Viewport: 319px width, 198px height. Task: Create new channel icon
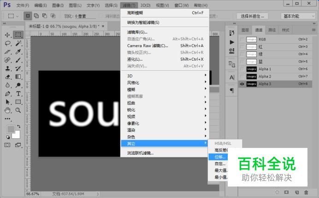pos(297,192)
